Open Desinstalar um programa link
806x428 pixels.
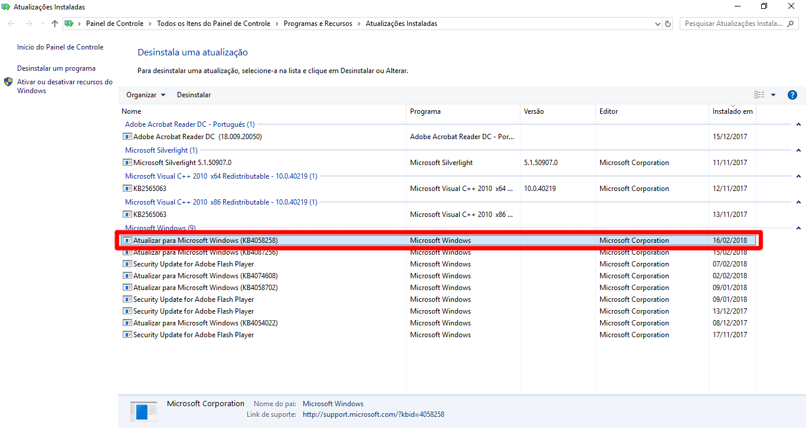click(56, 68)
